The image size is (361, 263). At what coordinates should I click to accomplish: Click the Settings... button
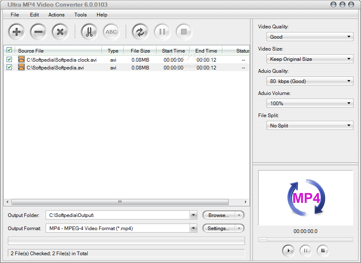(219, 228)
